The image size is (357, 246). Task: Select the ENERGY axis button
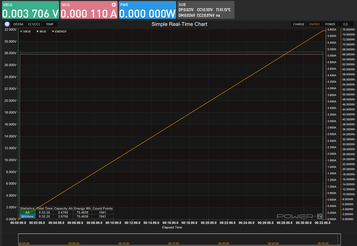click(x=314, y=24)
